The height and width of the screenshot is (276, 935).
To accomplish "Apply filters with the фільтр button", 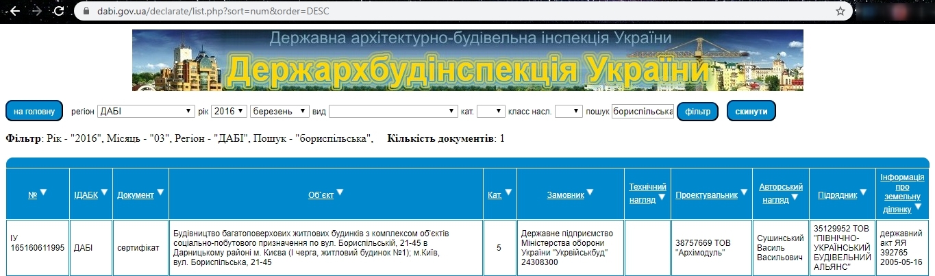I will coord(697,111).
